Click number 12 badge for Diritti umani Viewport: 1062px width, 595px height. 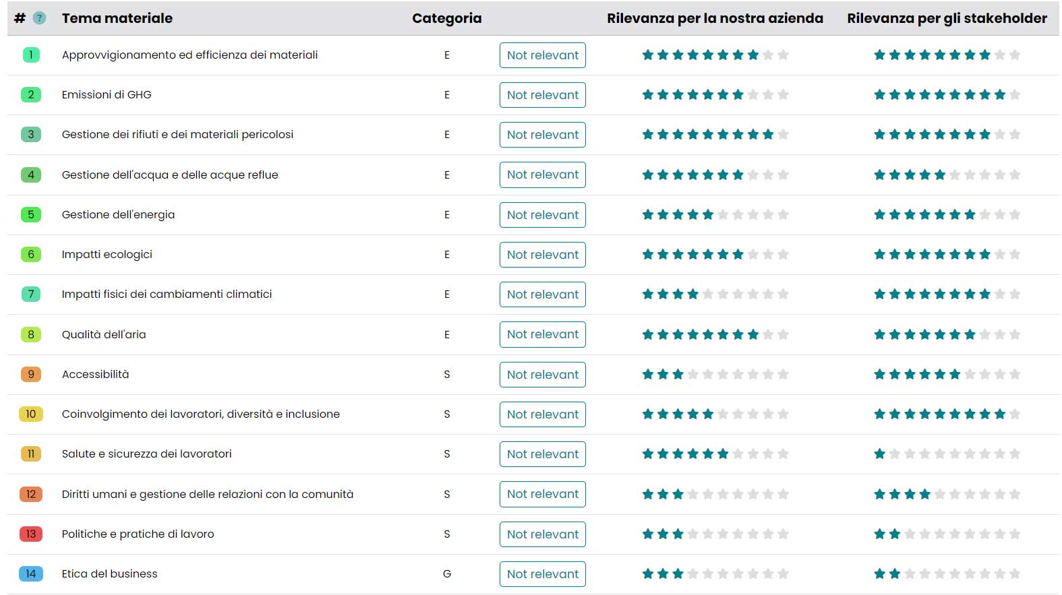point(31,495)
